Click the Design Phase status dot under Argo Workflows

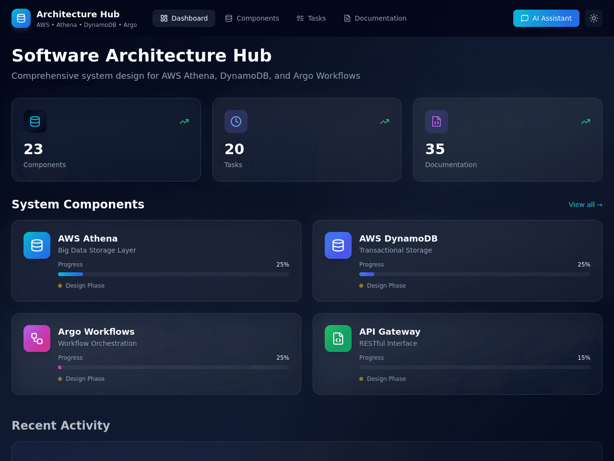[60, 379]
